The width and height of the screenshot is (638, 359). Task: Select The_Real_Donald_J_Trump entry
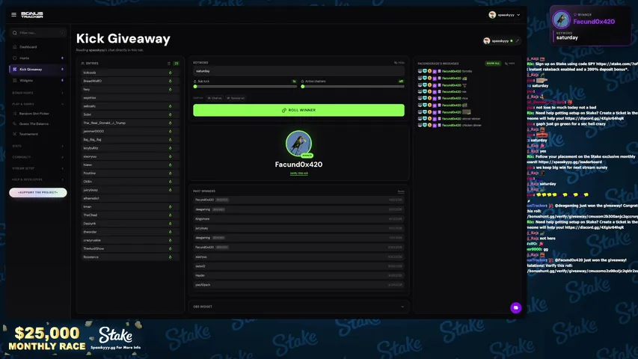click(x=130, y=123)
